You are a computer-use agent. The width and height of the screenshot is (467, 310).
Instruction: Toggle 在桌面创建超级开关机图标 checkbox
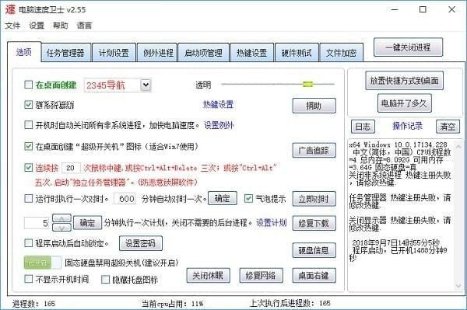pos(29,146)
